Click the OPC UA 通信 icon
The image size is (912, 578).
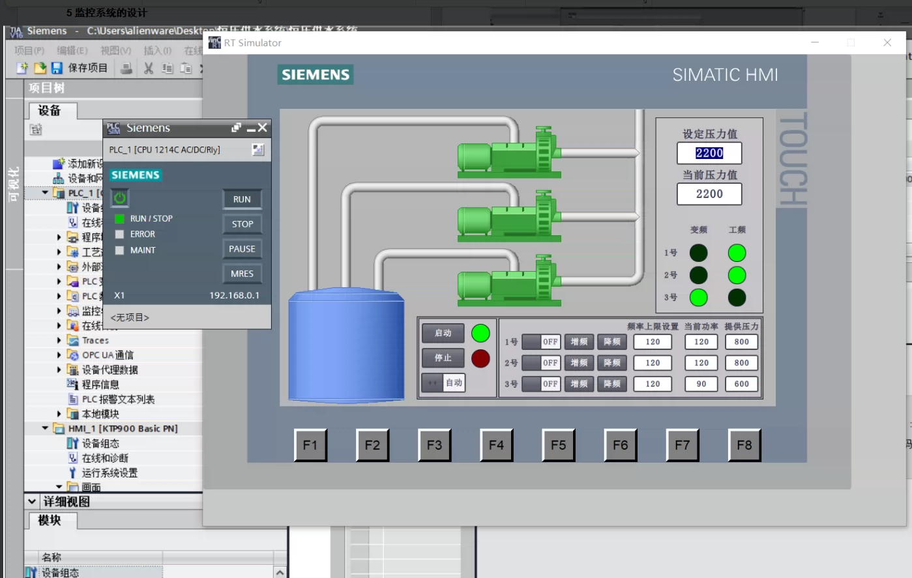pyautogui.click(x=73, y=355)
